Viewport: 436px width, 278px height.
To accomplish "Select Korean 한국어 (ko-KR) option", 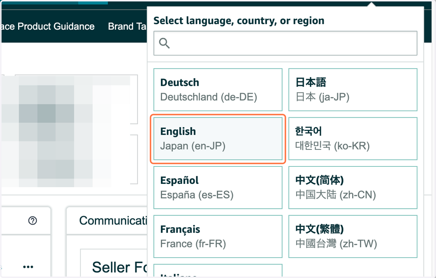I will 353,139.
